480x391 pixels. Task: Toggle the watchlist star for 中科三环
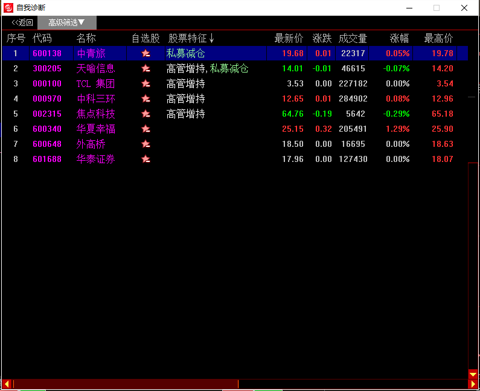[146, 99]
